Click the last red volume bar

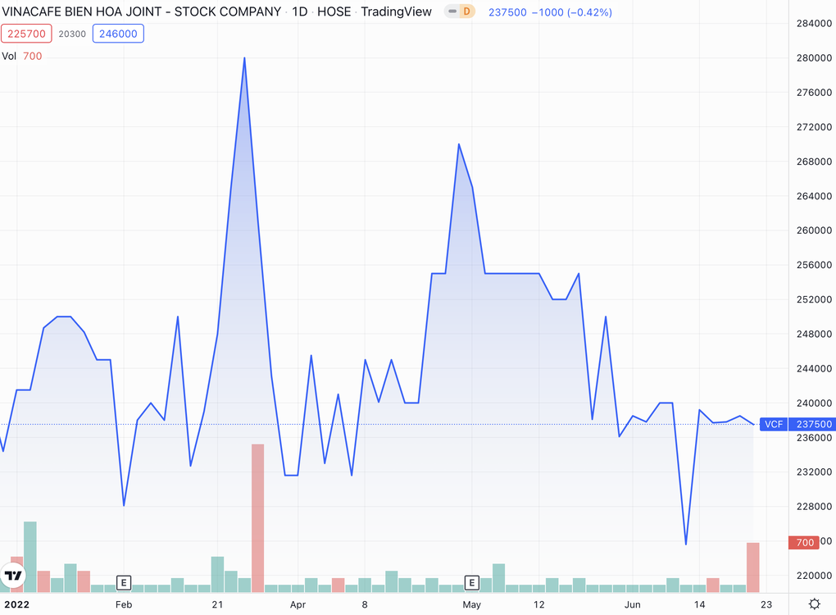click(x=753, y=567)
